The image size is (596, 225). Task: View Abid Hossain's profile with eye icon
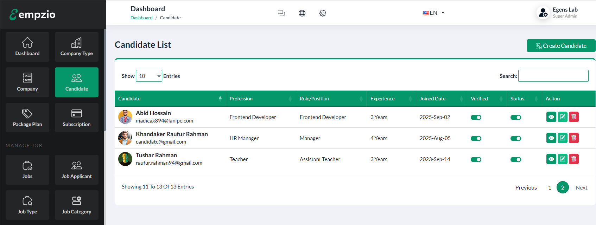coord(551,117)
